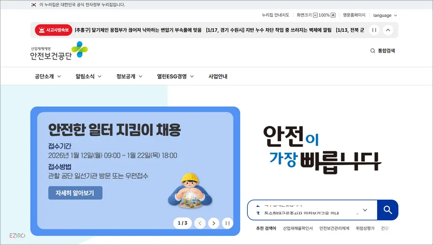
Task: Open the language selection dropdown
Action: coord(384,15)
